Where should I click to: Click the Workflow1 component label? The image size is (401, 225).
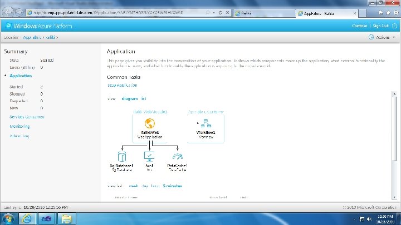tap(206, 132)
